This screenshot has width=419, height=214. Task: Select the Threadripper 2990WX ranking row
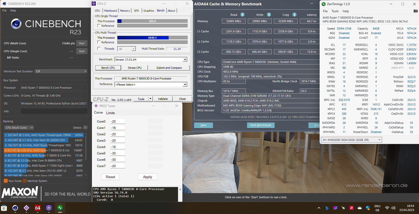[44, 135]
